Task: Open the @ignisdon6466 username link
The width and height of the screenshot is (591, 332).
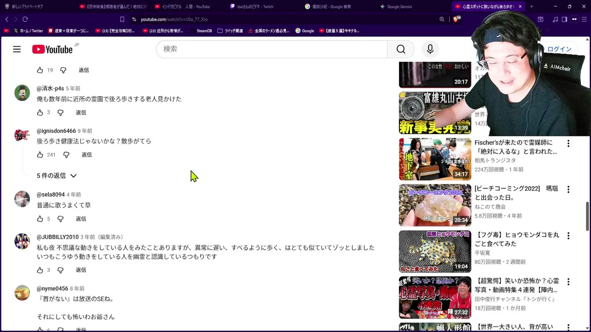Action: coord(56,131)
